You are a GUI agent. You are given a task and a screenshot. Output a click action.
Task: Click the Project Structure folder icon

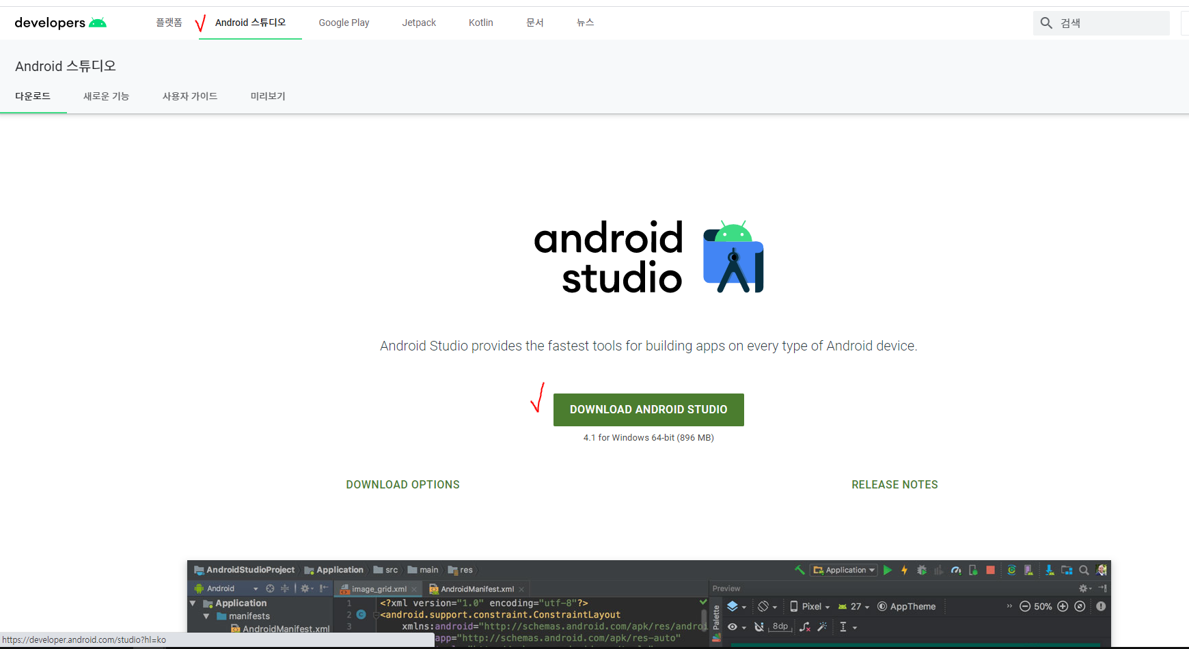click(x=1067, y=570)
